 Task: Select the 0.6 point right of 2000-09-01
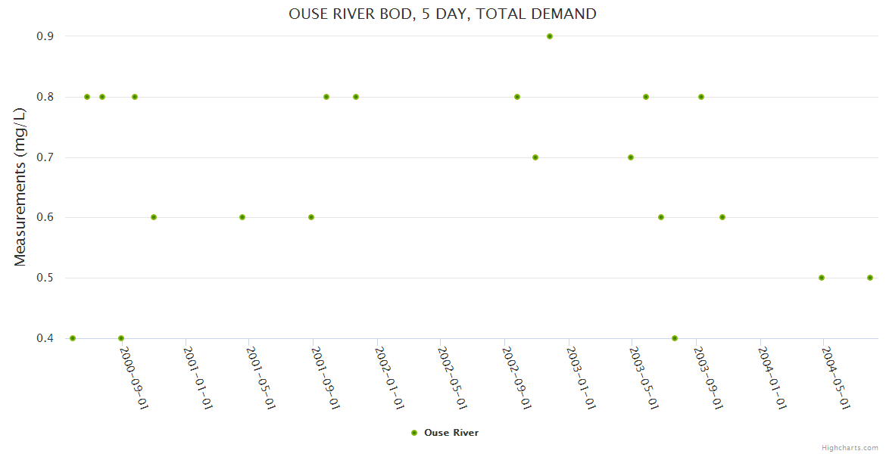coord(154,217)
